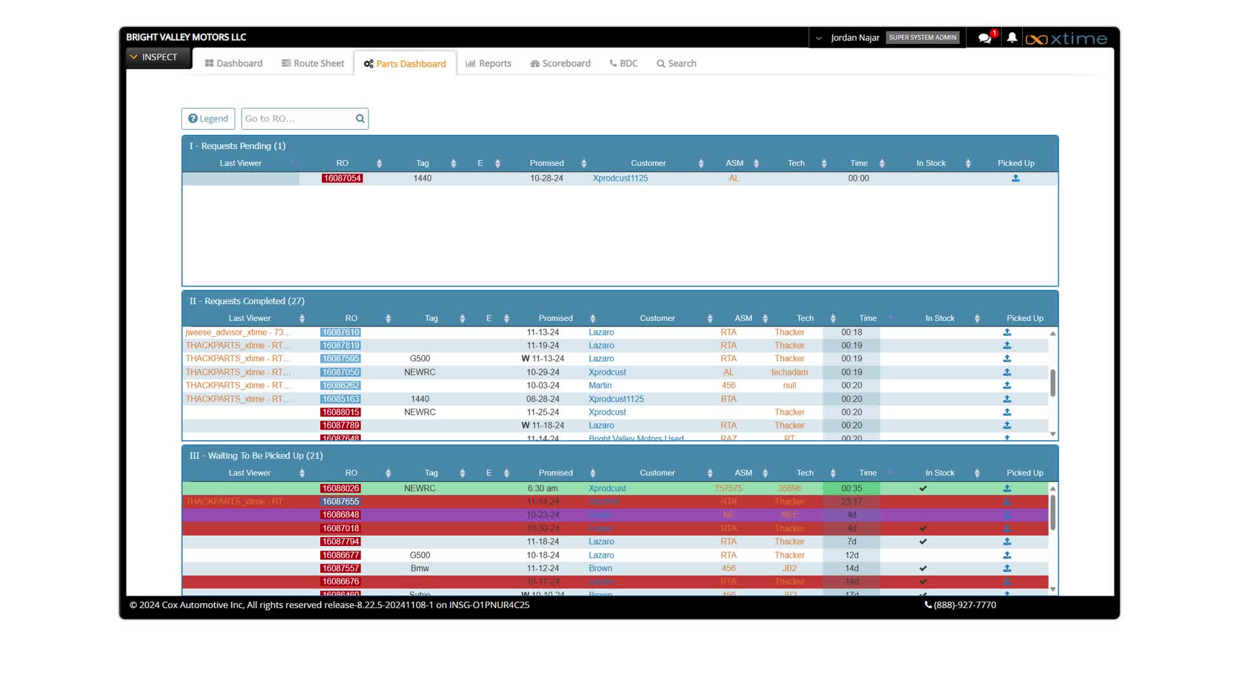Open the notifications bell icon
1239x697 pixels.
point(1012,38)
